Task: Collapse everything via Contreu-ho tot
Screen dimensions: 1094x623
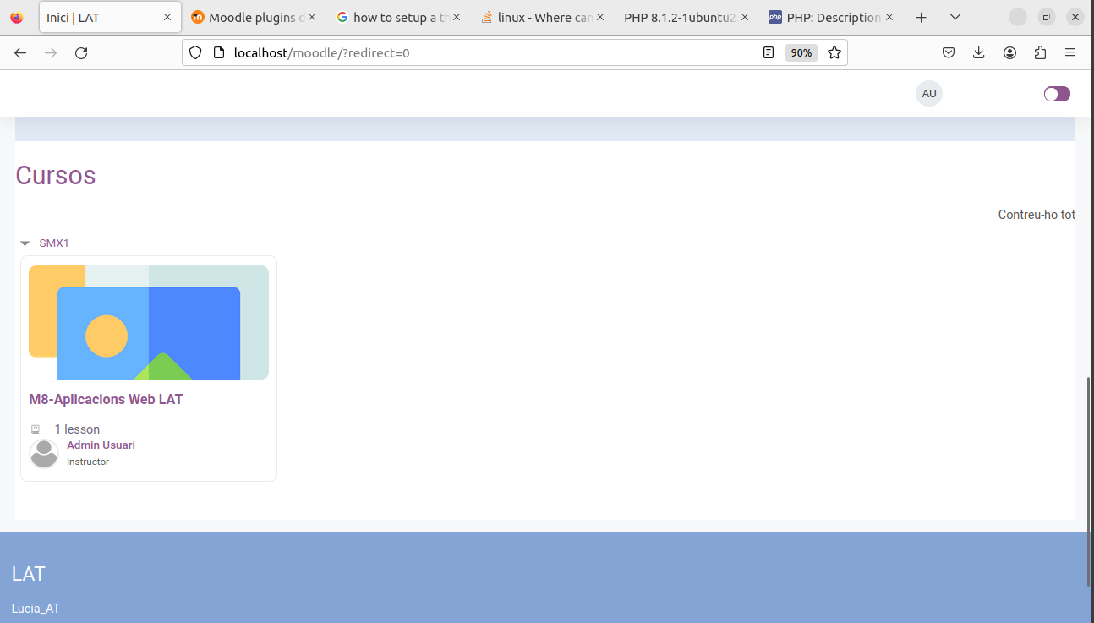Action: pos(1036,215)
